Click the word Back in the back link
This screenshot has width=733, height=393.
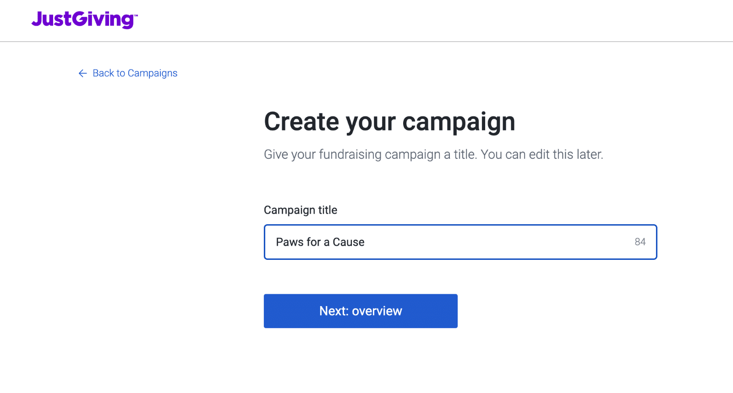point(103,73)
